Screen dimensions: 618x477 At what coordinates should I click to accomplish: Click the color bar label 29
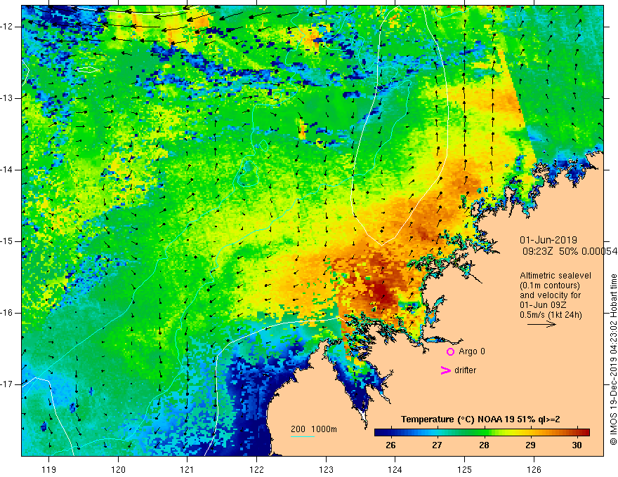(530, 445)
